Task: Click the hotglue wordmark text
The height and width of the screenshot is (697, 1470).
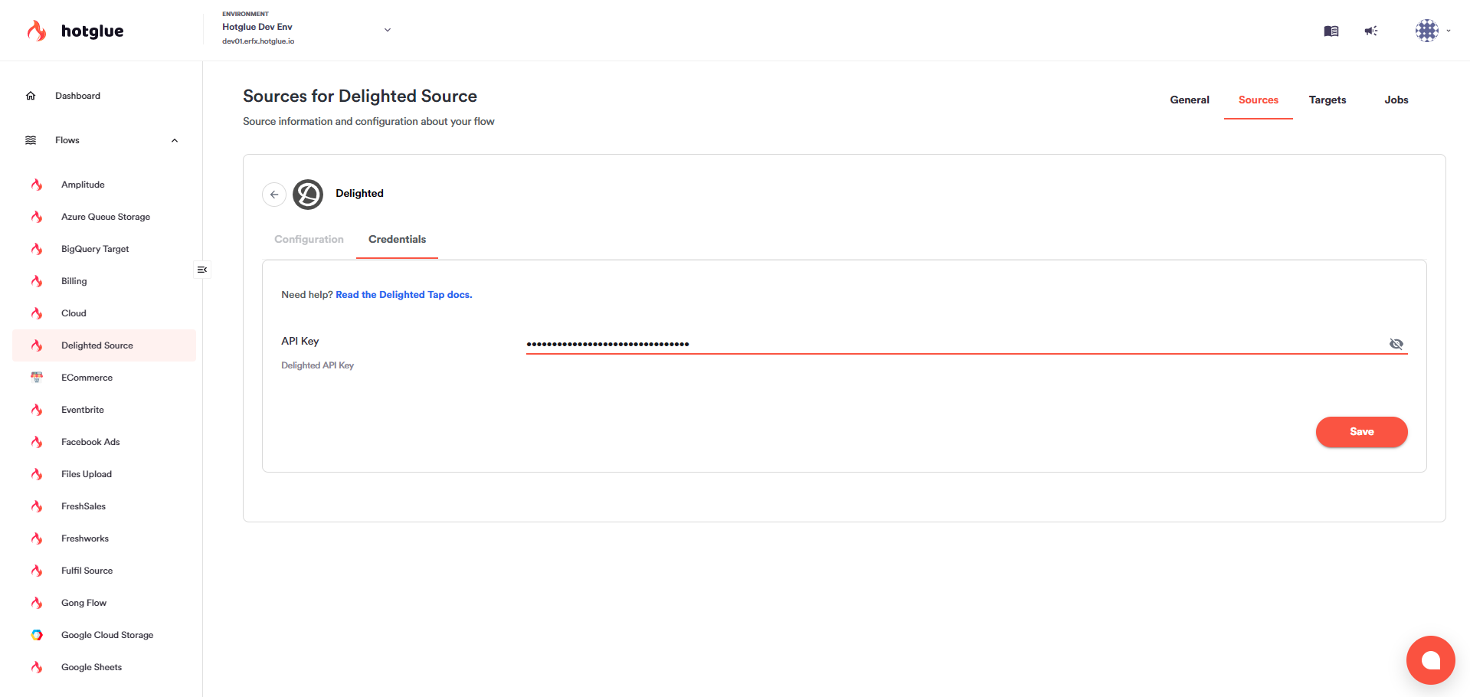Action: [92, 31]
